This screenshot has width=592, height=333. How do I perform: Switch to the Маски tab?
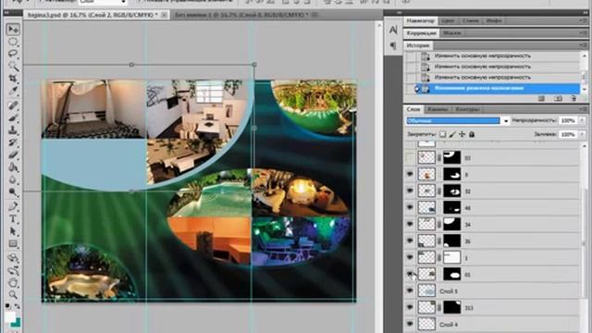coord(452,33)
